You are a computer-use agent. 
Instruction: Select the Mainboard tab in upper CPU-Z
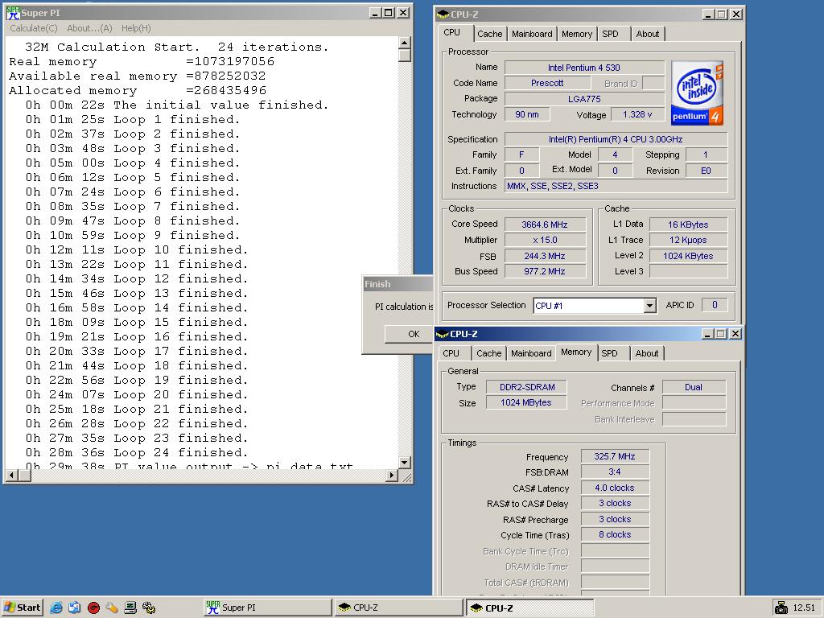[532, 34]
